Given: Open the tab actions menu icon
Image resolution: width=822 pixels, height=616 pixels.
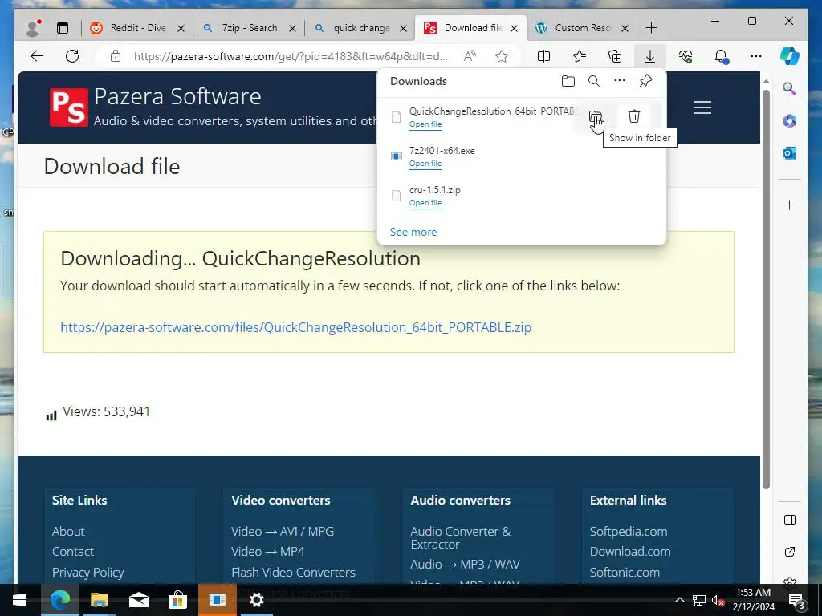Looking at the screenshot, I should click(x=63, y=28).
